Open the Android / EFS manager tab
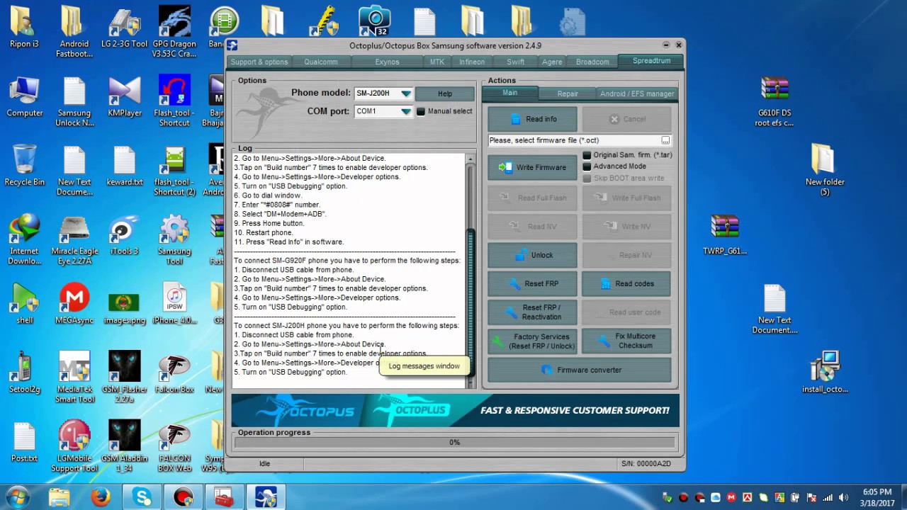The image size is (907, 510). pos(637,93)
